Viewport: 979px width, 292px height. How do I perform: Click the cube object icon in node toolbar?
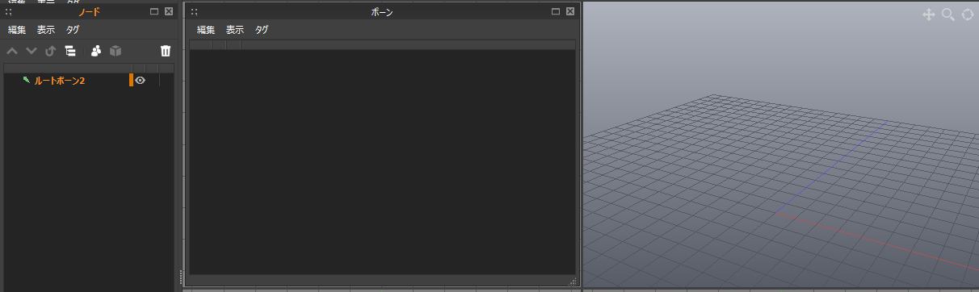pos(116,51)
